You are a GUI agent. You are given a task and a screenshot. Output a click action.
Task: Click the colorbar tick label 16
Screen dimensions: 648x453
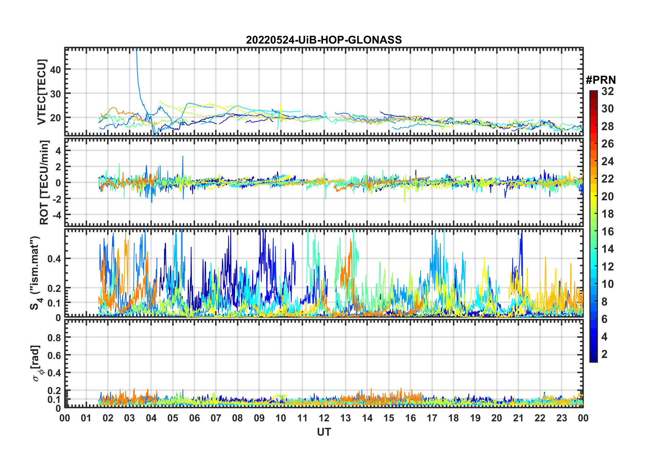pos(607,232)
